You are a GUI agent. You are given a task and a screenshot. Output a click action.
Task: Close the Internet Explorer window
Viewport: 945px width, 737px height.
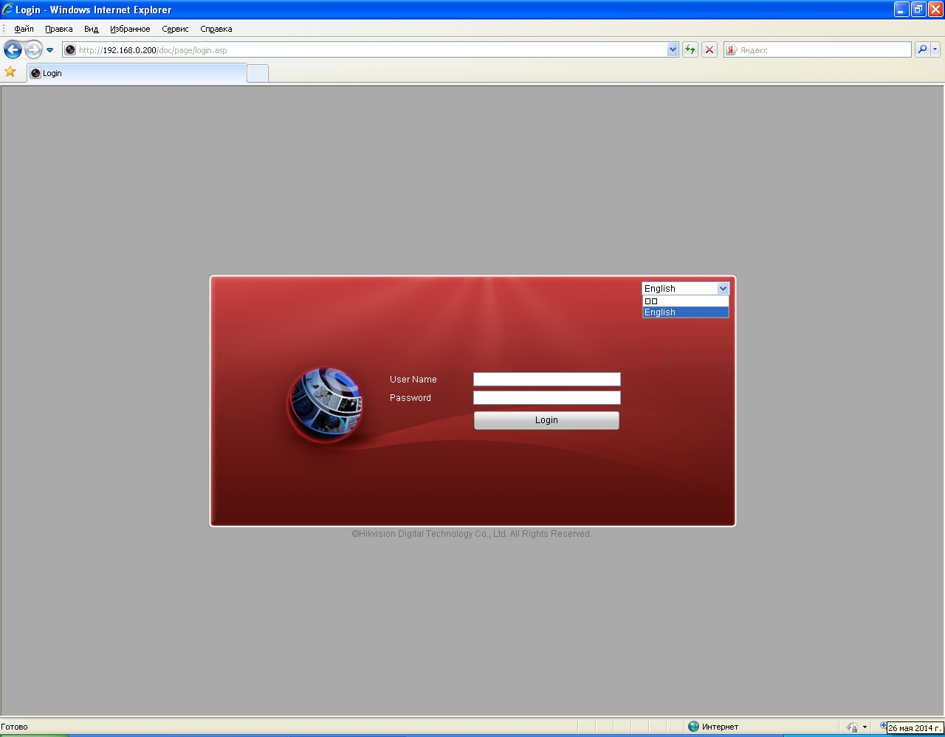935,10
